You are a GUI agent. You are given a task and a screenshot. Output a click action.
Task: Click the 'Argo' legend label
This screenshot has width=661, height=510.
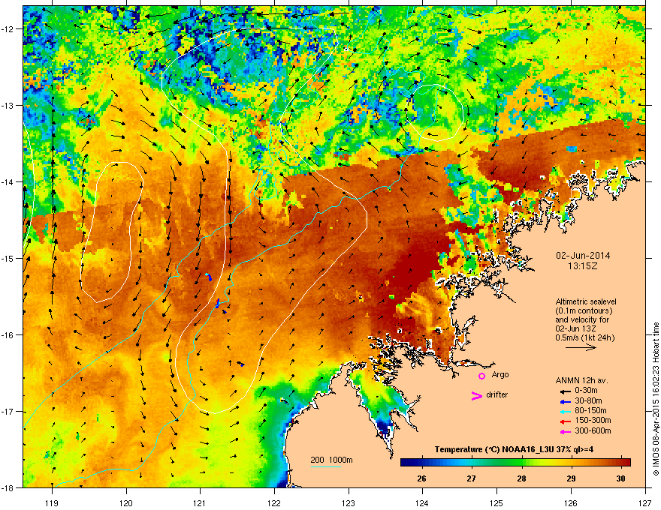[500, 374]
